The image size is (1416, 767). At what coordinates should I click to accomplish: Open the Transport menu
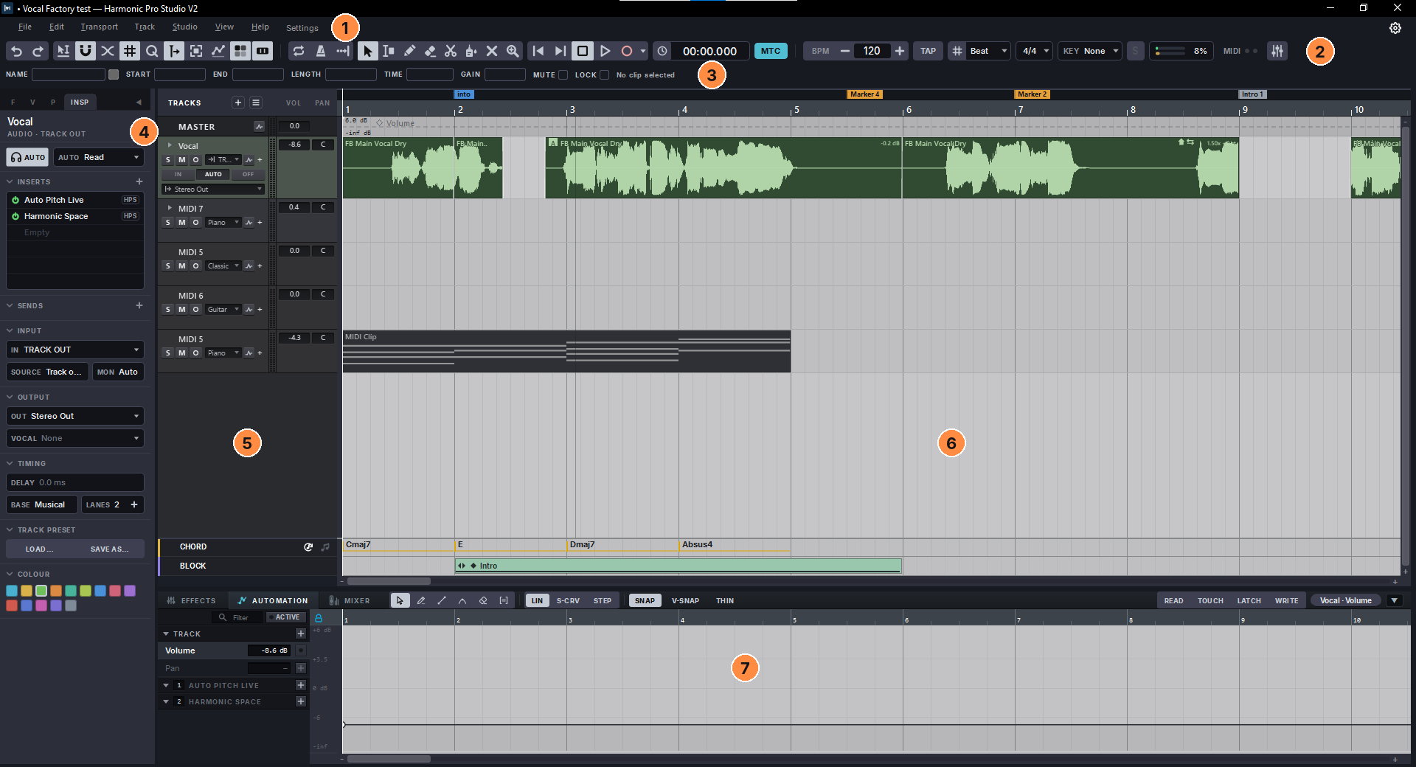(99, 27)
